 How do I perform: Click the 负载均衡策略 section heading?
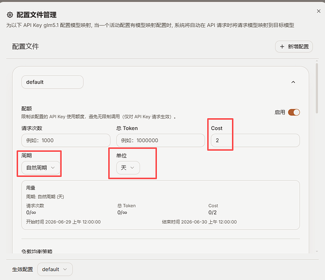coord(37,251)
